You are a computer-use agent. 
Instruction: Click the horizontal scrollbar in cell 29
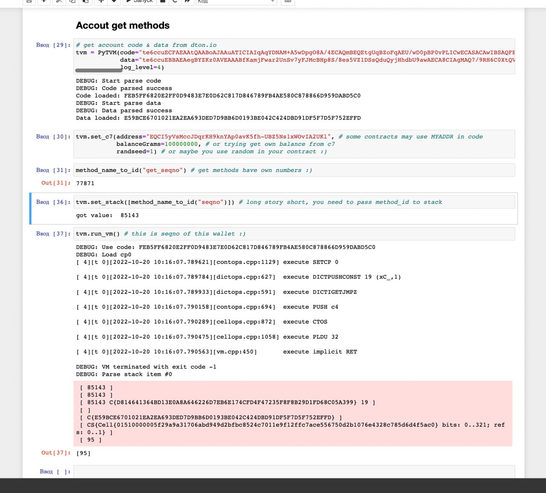tap(99, 70)
